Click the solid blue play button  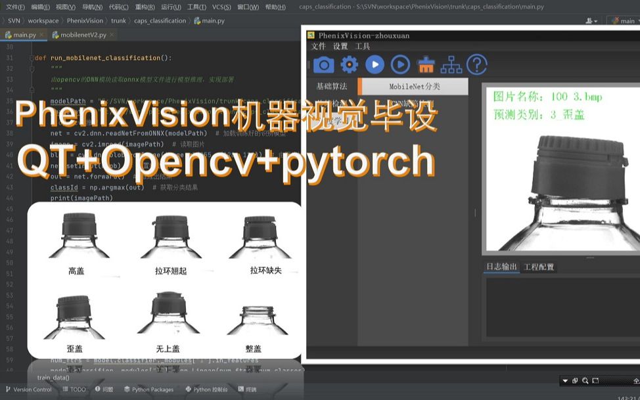[375, 64]
